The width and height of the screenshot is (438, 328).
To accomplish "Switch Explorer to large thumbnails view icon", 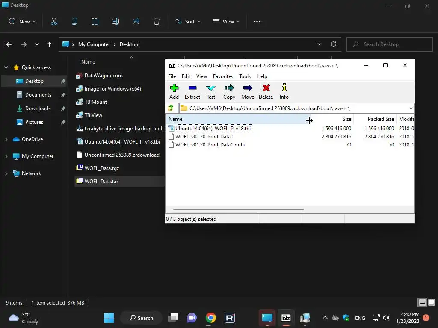I will point(432,302).
